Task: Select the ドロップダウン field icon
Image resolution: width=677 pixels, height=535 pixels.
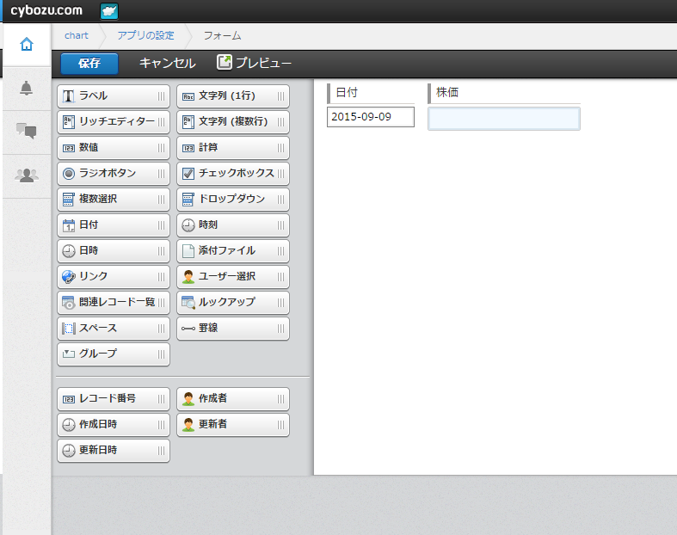Action: (x=188, y=200)
